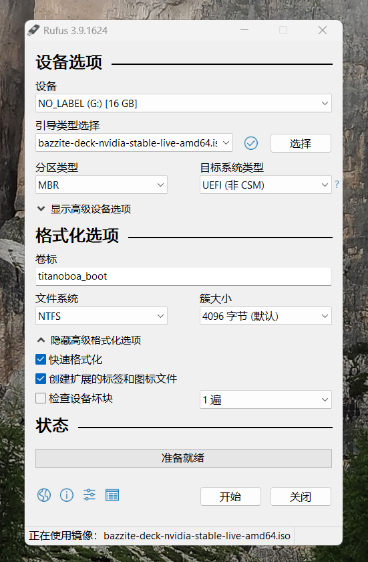Uncheck the 快速格式化 checkbox
This screenshot has height=562, width=368.
click(x=41, y=359)
